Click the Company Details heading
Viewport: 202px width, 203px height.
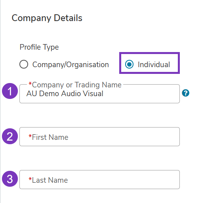[x=47, y=18]
